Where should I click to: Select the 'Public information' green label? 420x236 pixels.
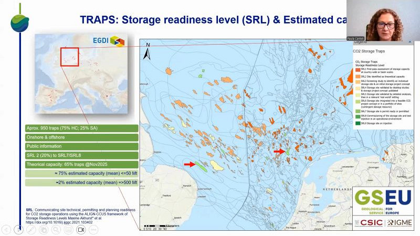[x=81, y=146]
